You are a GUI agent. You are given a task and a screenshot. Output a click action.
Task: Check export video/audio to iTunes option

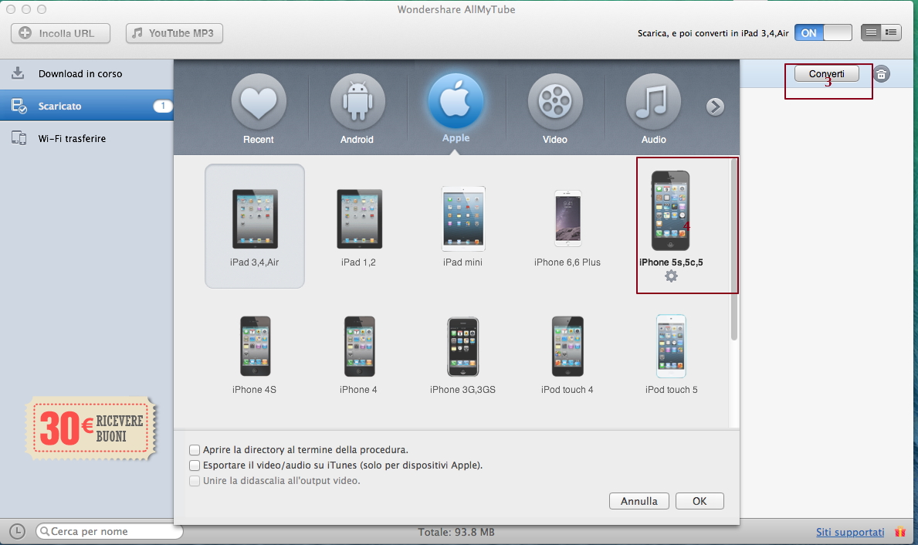195,465
